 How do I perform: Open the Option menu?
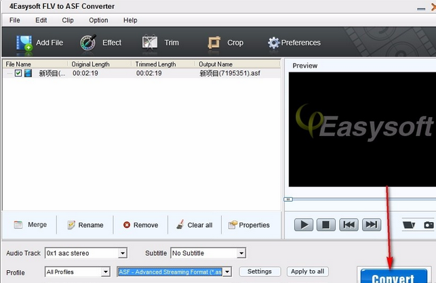pyautogui.click(x=98, y=20)
